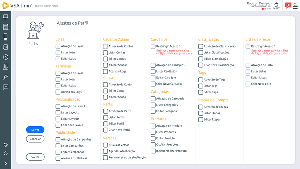Viewport: 300px width, 169px height.
Task: Open the mobile device sidebar icon
Action: click(5, 37)
